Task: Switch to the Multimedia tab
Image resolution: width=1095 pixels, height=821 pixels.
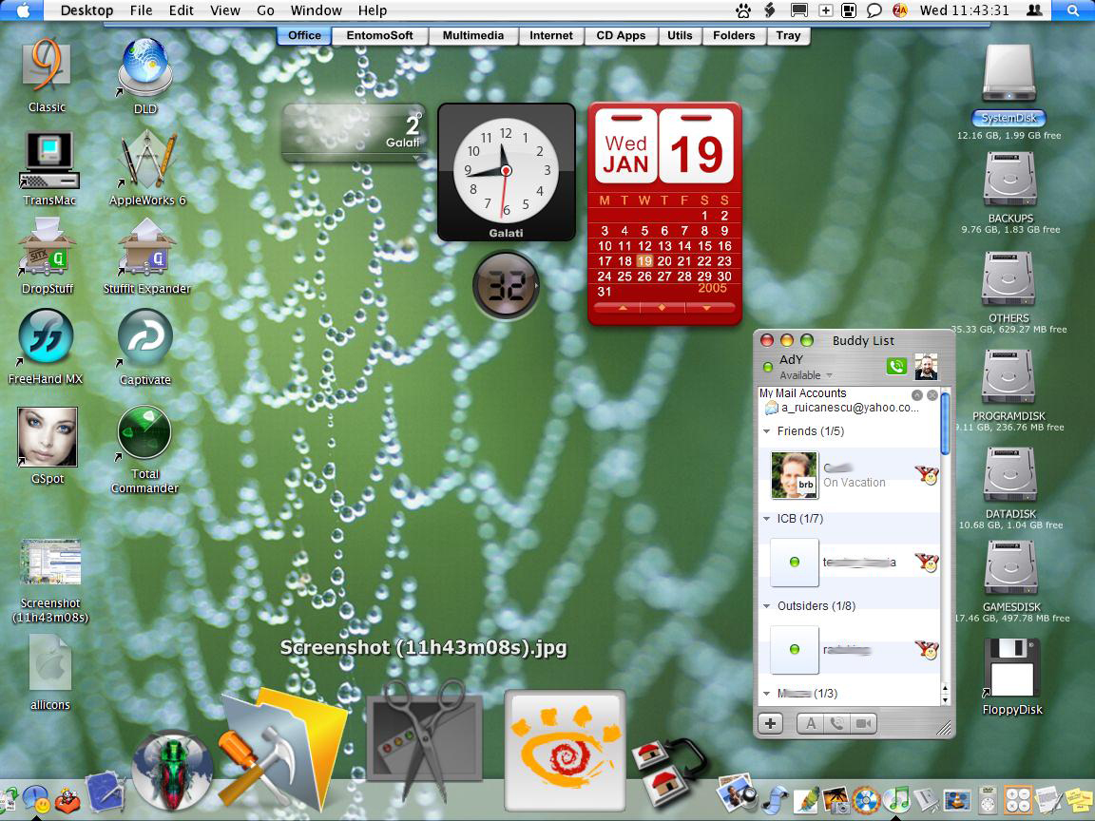Action: (472, 36)
